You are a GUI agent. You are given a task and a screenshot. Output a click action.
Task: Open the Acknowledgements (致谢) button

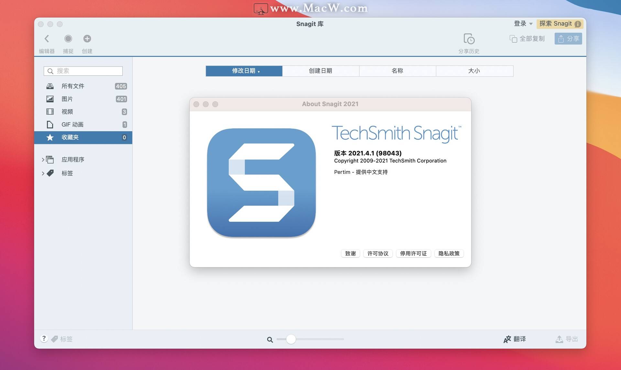point(350,254)
